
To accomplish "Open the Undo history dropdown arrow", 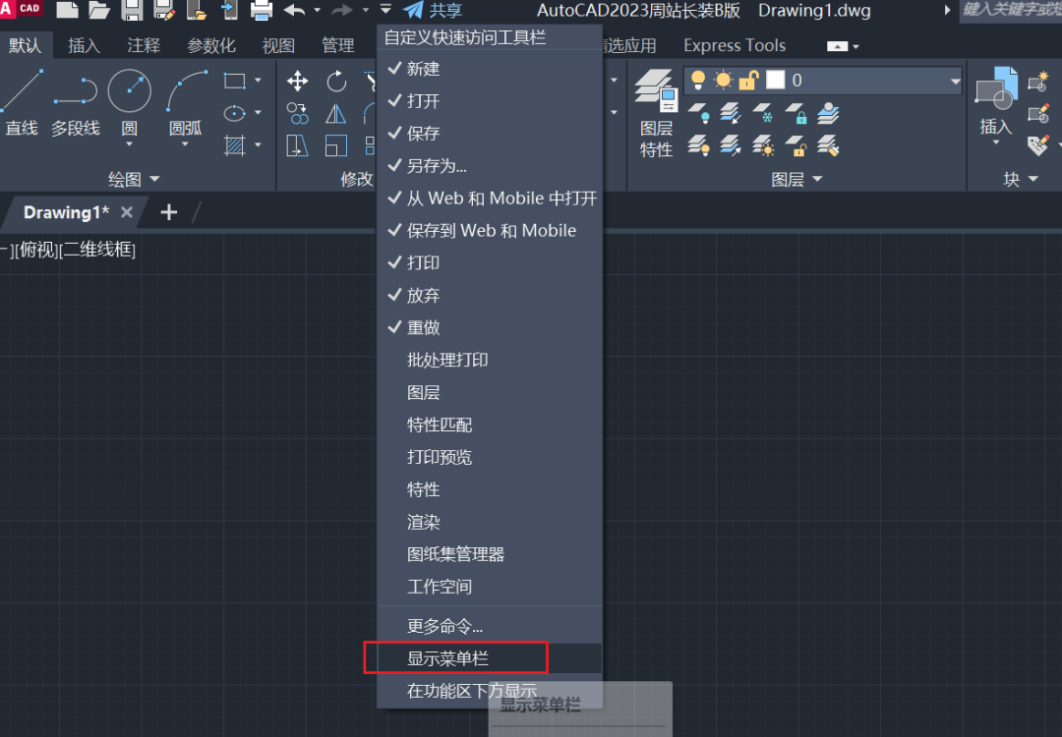I will click(x=317, y=10).
